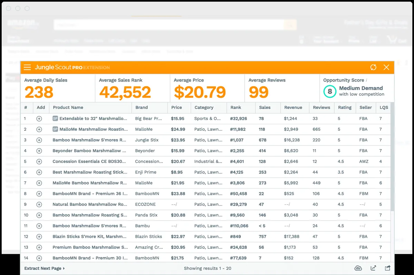Click the sponsored SP badge on MalloMe row

[55, 129]
